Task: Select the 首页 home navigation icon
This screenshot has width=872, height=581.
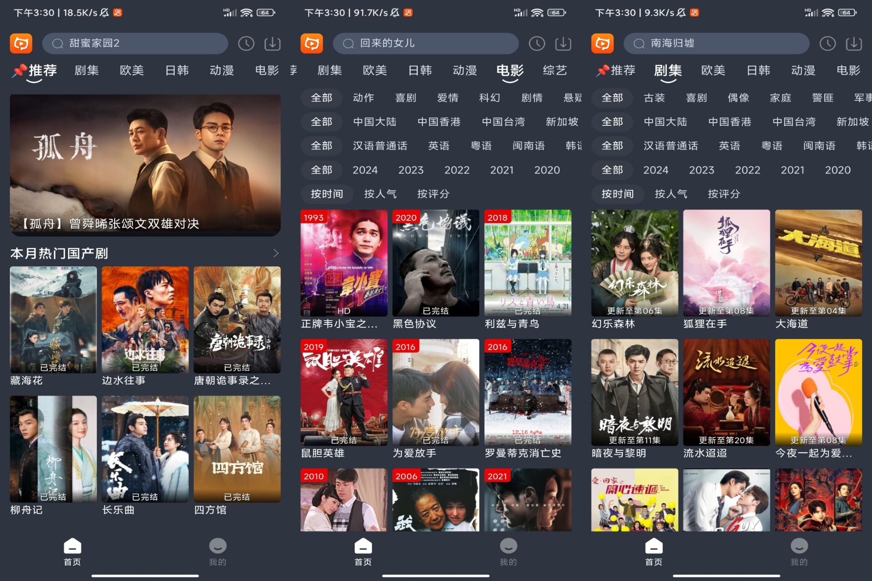Action: (x=72, y=551)
